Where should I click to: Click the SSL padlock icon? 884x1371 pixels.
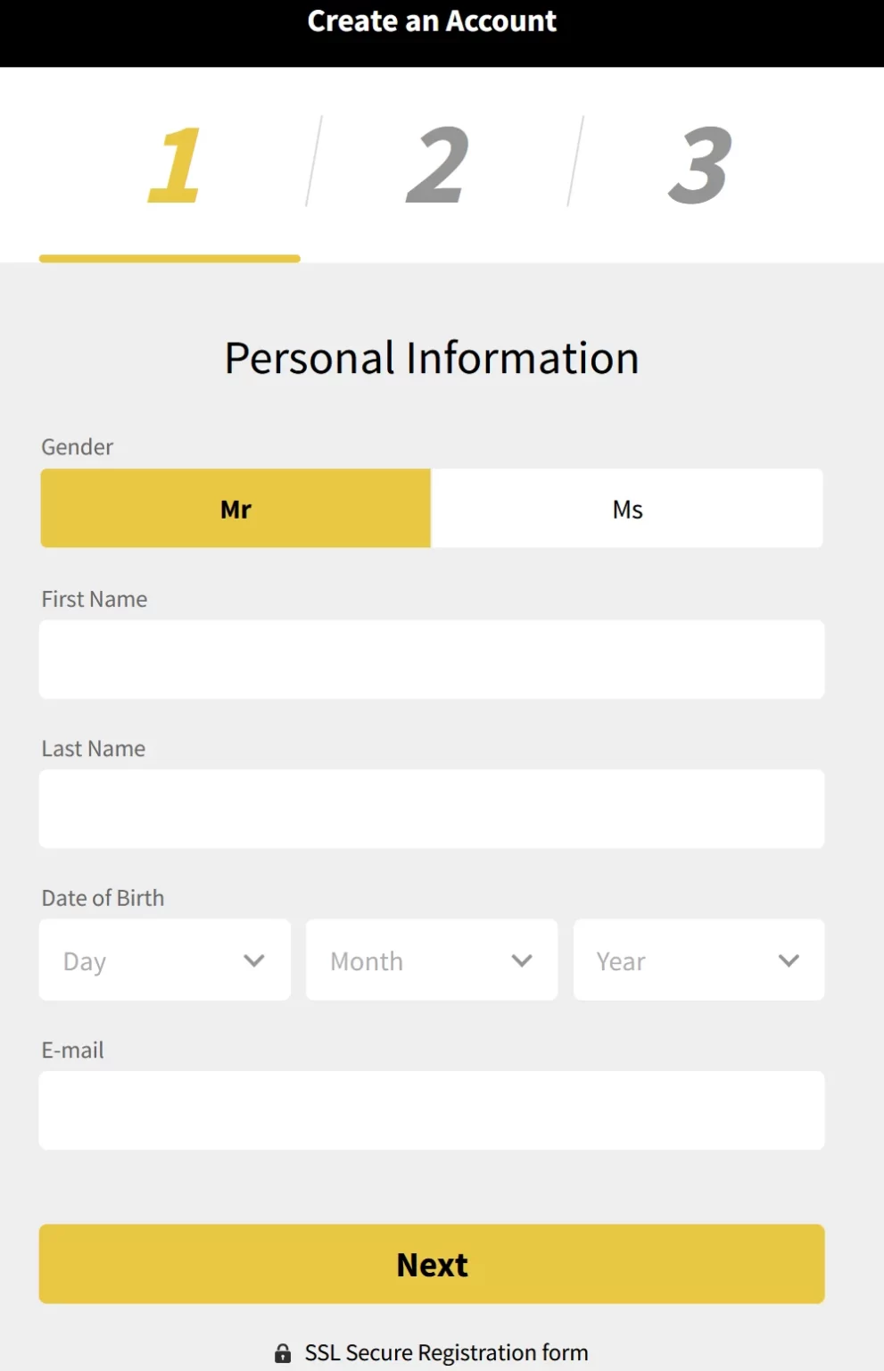[283, 1353]
